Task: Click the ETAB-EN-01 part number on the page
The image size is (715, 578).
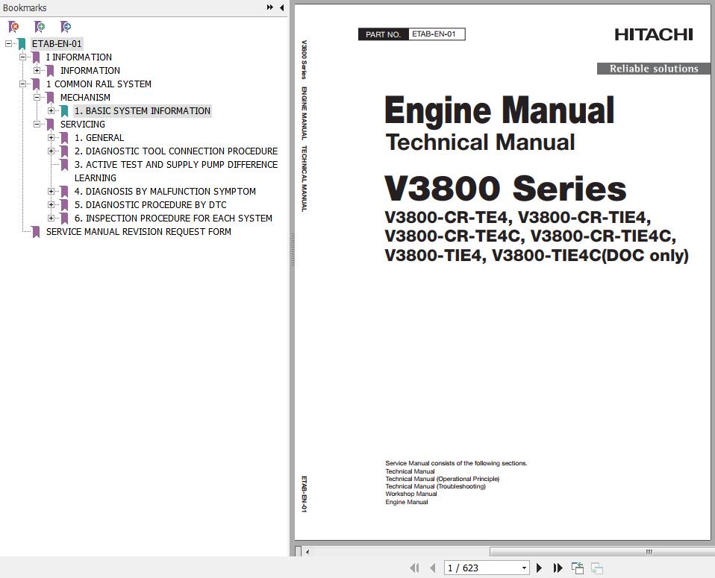Action: (x=434, y=34)
